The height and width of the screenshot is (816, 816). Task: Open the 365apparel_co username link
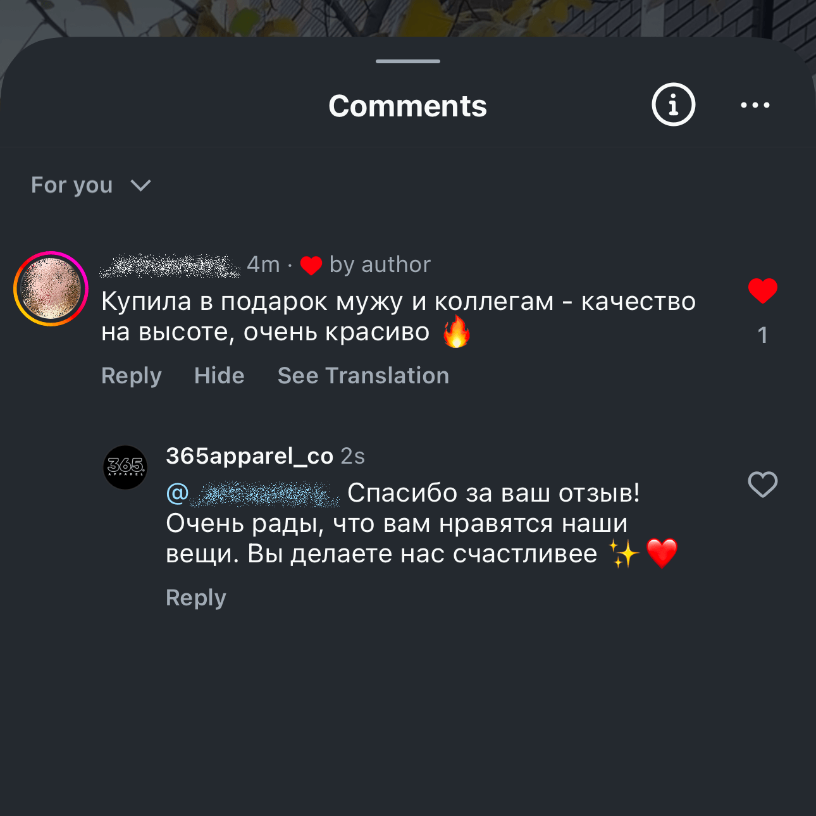pos(249,456)
